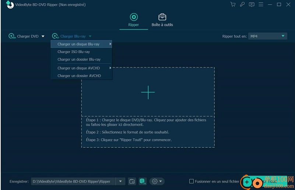The image size is (295, 190).
Task: Click the Blu-ray disc load icon
Action: tap(55, 36)
